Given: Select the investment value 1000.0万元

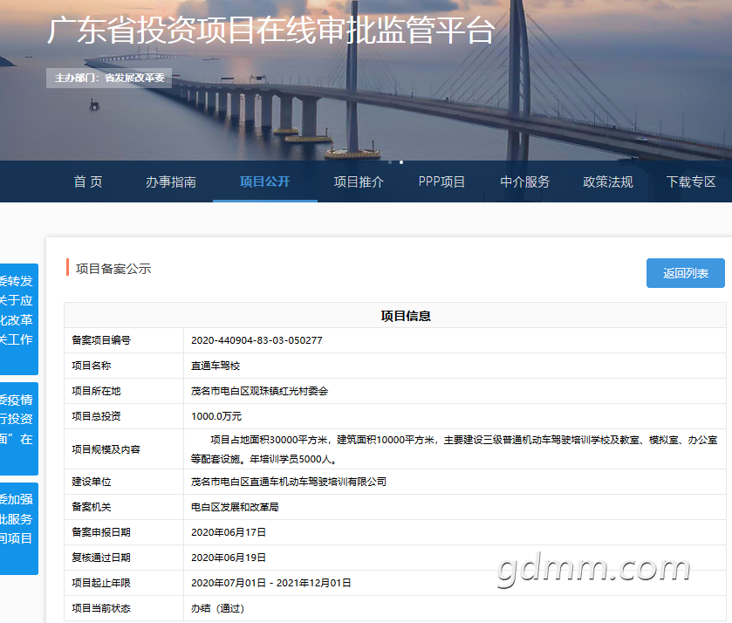Looking at the screenshot, I should click(216, 416).
